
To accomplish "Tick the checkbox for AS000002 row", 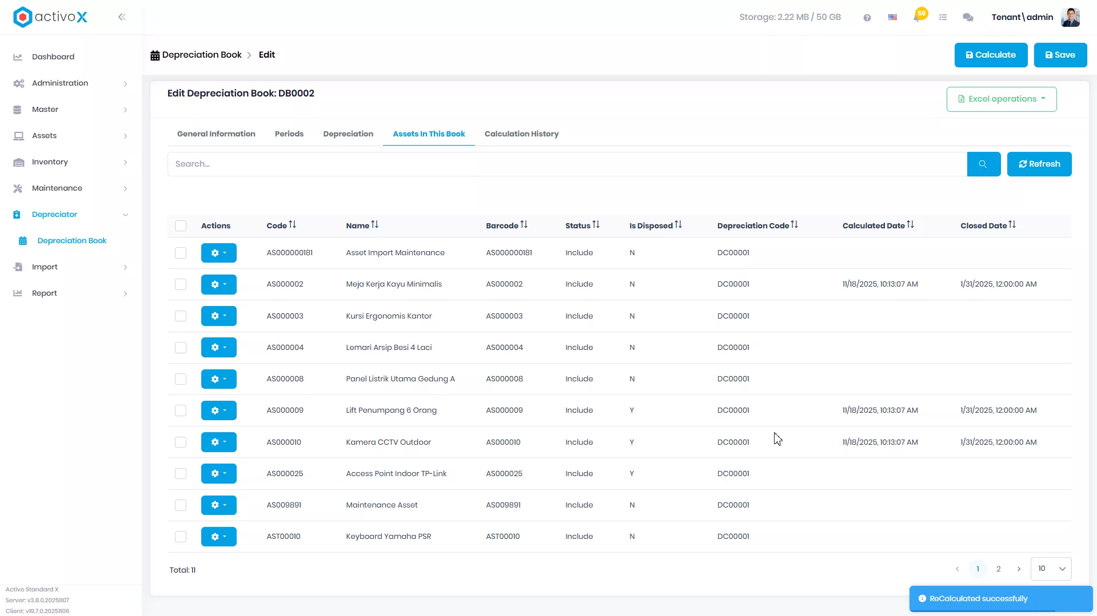I will 181,284.
